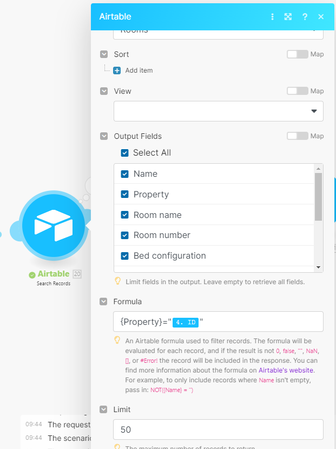Click the 4. ID mapped variable pill
336x449 pixels.
point(186,322)
